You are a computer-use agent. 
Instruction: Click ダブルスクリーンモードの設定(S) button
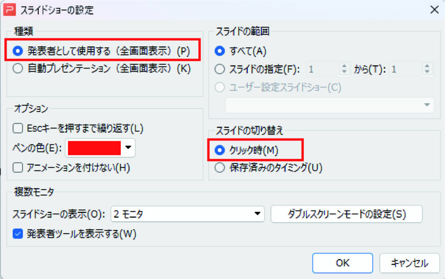346,214
